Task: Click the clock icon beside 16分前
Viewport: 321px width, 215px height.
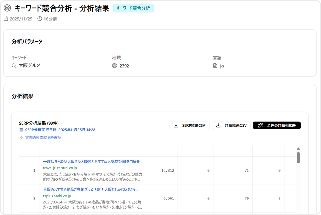Action: click(40, 19)
